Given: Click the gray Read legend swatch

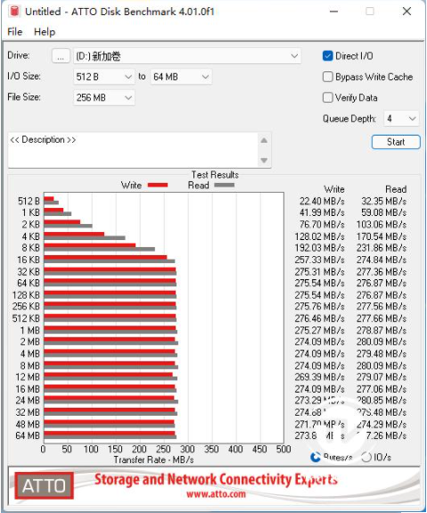Looking at the screenshot, I should (225, 186).
